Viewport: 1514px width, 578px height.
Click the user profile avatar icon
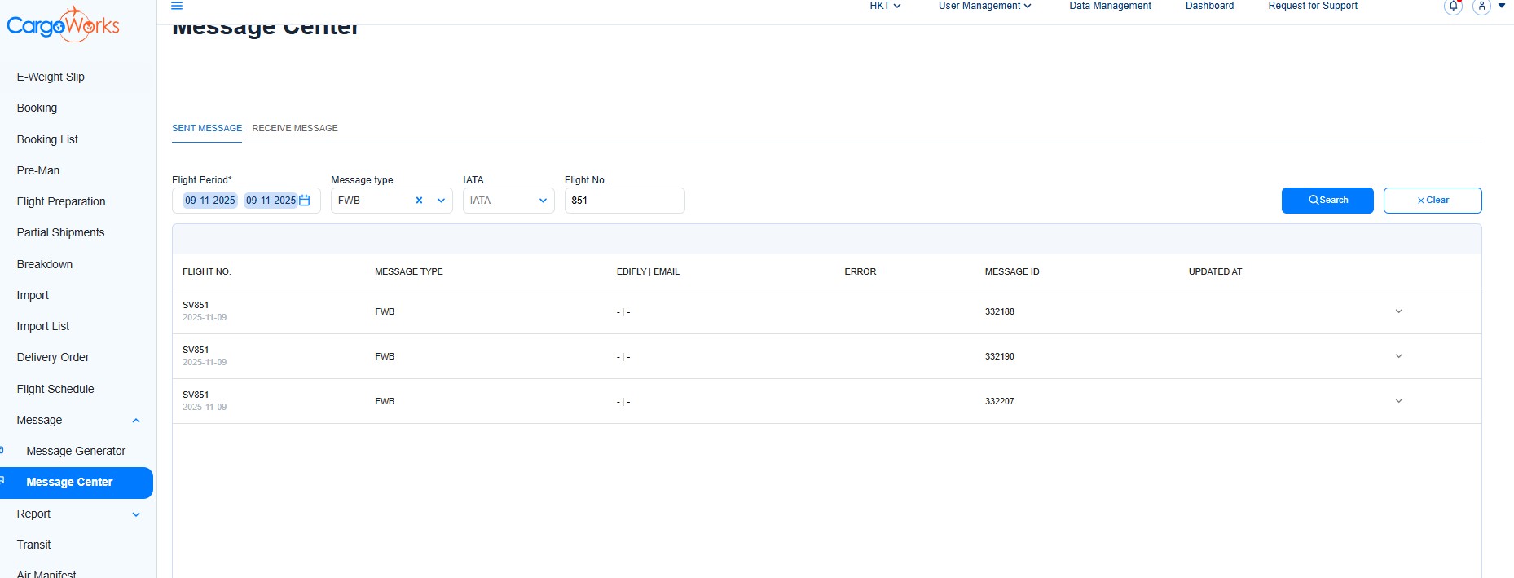pyautogui.click(x=1481, y=7)
